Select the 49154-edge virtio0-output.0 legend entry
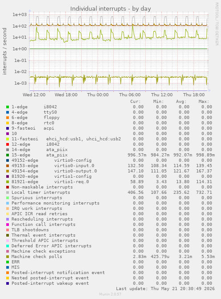 click(x=54, y=171)
